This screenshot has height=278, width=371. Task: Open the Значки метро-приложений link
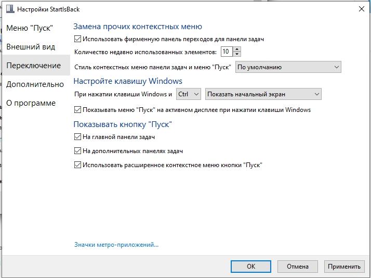click(116, 245)
